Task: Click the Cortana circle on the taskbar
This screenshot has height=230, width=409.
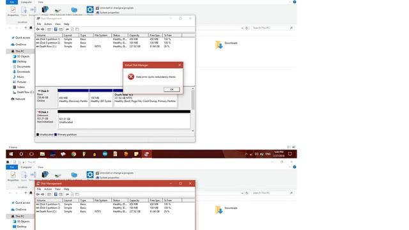Action: point(21,154)
